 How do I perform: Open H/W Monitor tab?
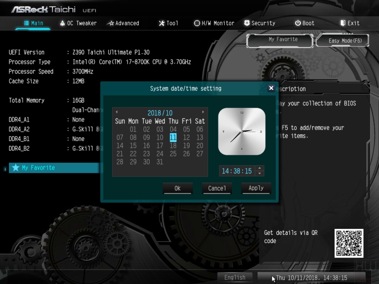(x=214, y=23)
